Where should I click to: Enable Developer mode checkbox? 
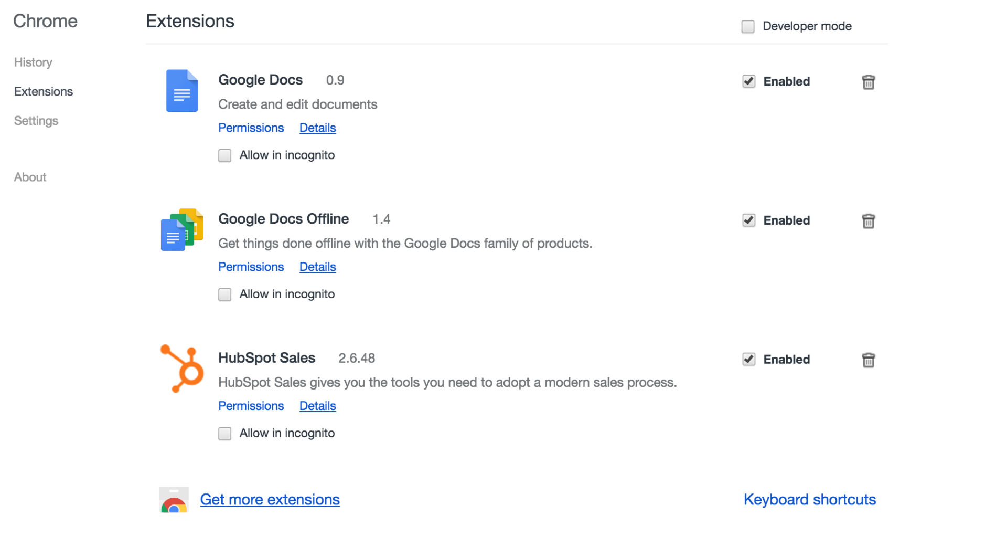point(747,27)
